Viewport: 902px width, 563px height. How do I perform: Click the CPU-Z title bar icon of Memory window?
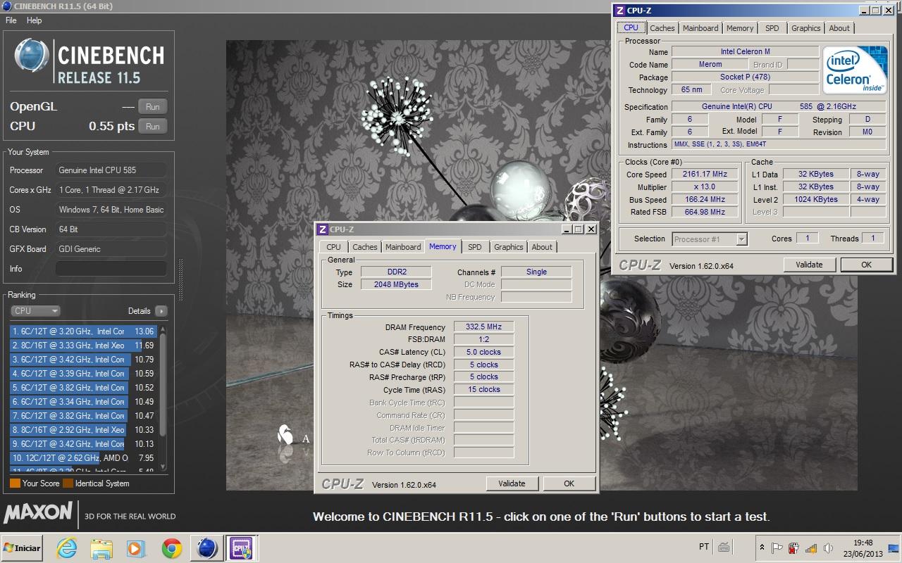pos(323,229)
